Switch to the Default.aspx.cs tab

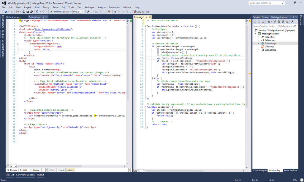click(x=13, y=17)
